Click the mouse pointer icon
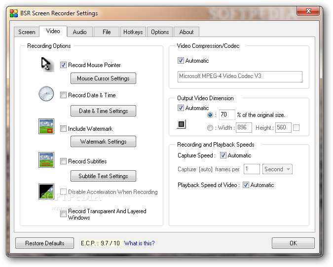The width and height of the screenshot is (333, 267). (x=47, y=65)
